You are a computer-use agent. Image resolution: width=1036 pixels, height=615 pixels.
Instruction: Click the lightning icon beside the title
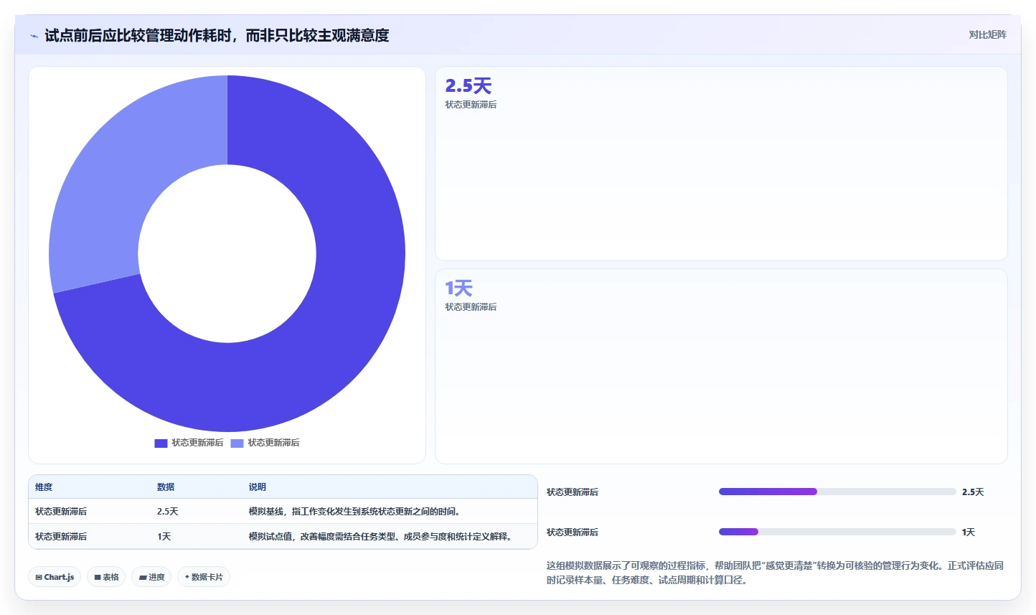(34, 36)
